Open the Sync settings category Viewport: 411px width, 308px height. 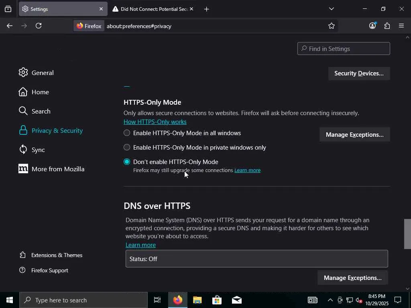(x=38, y=150)
